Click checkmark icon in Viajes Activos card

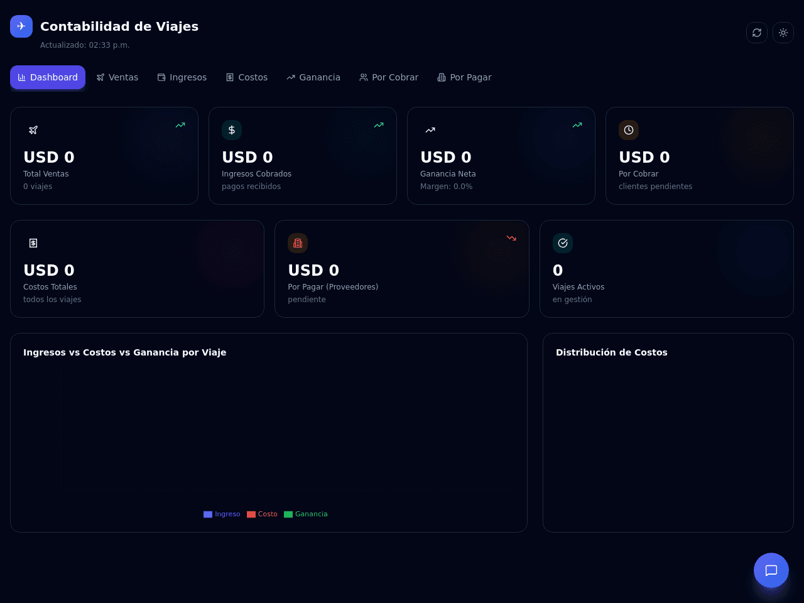[563, 243]
